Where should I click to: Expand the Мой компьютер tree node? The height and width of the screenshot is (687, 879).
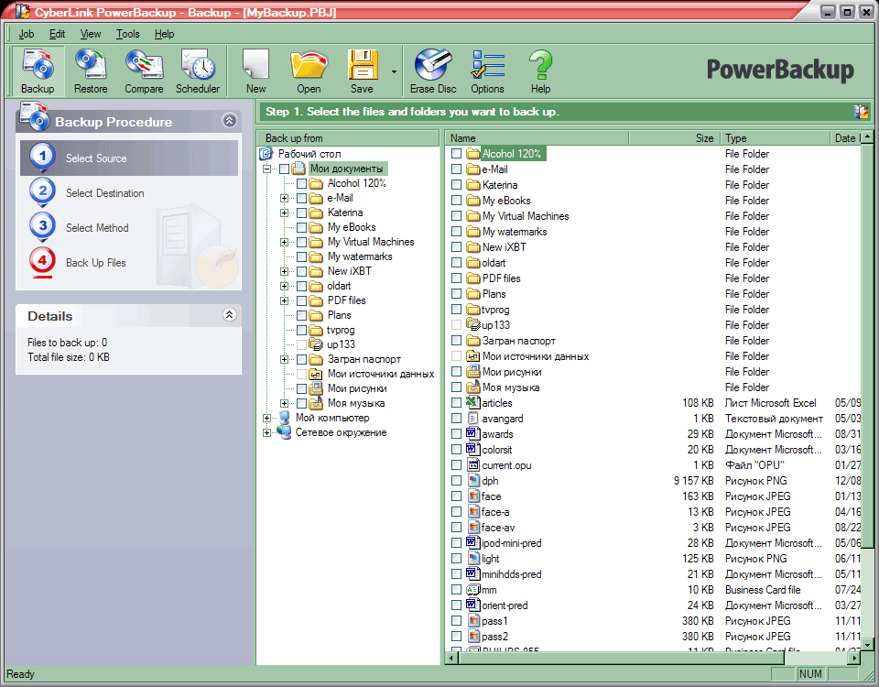(x=267, y=418)
